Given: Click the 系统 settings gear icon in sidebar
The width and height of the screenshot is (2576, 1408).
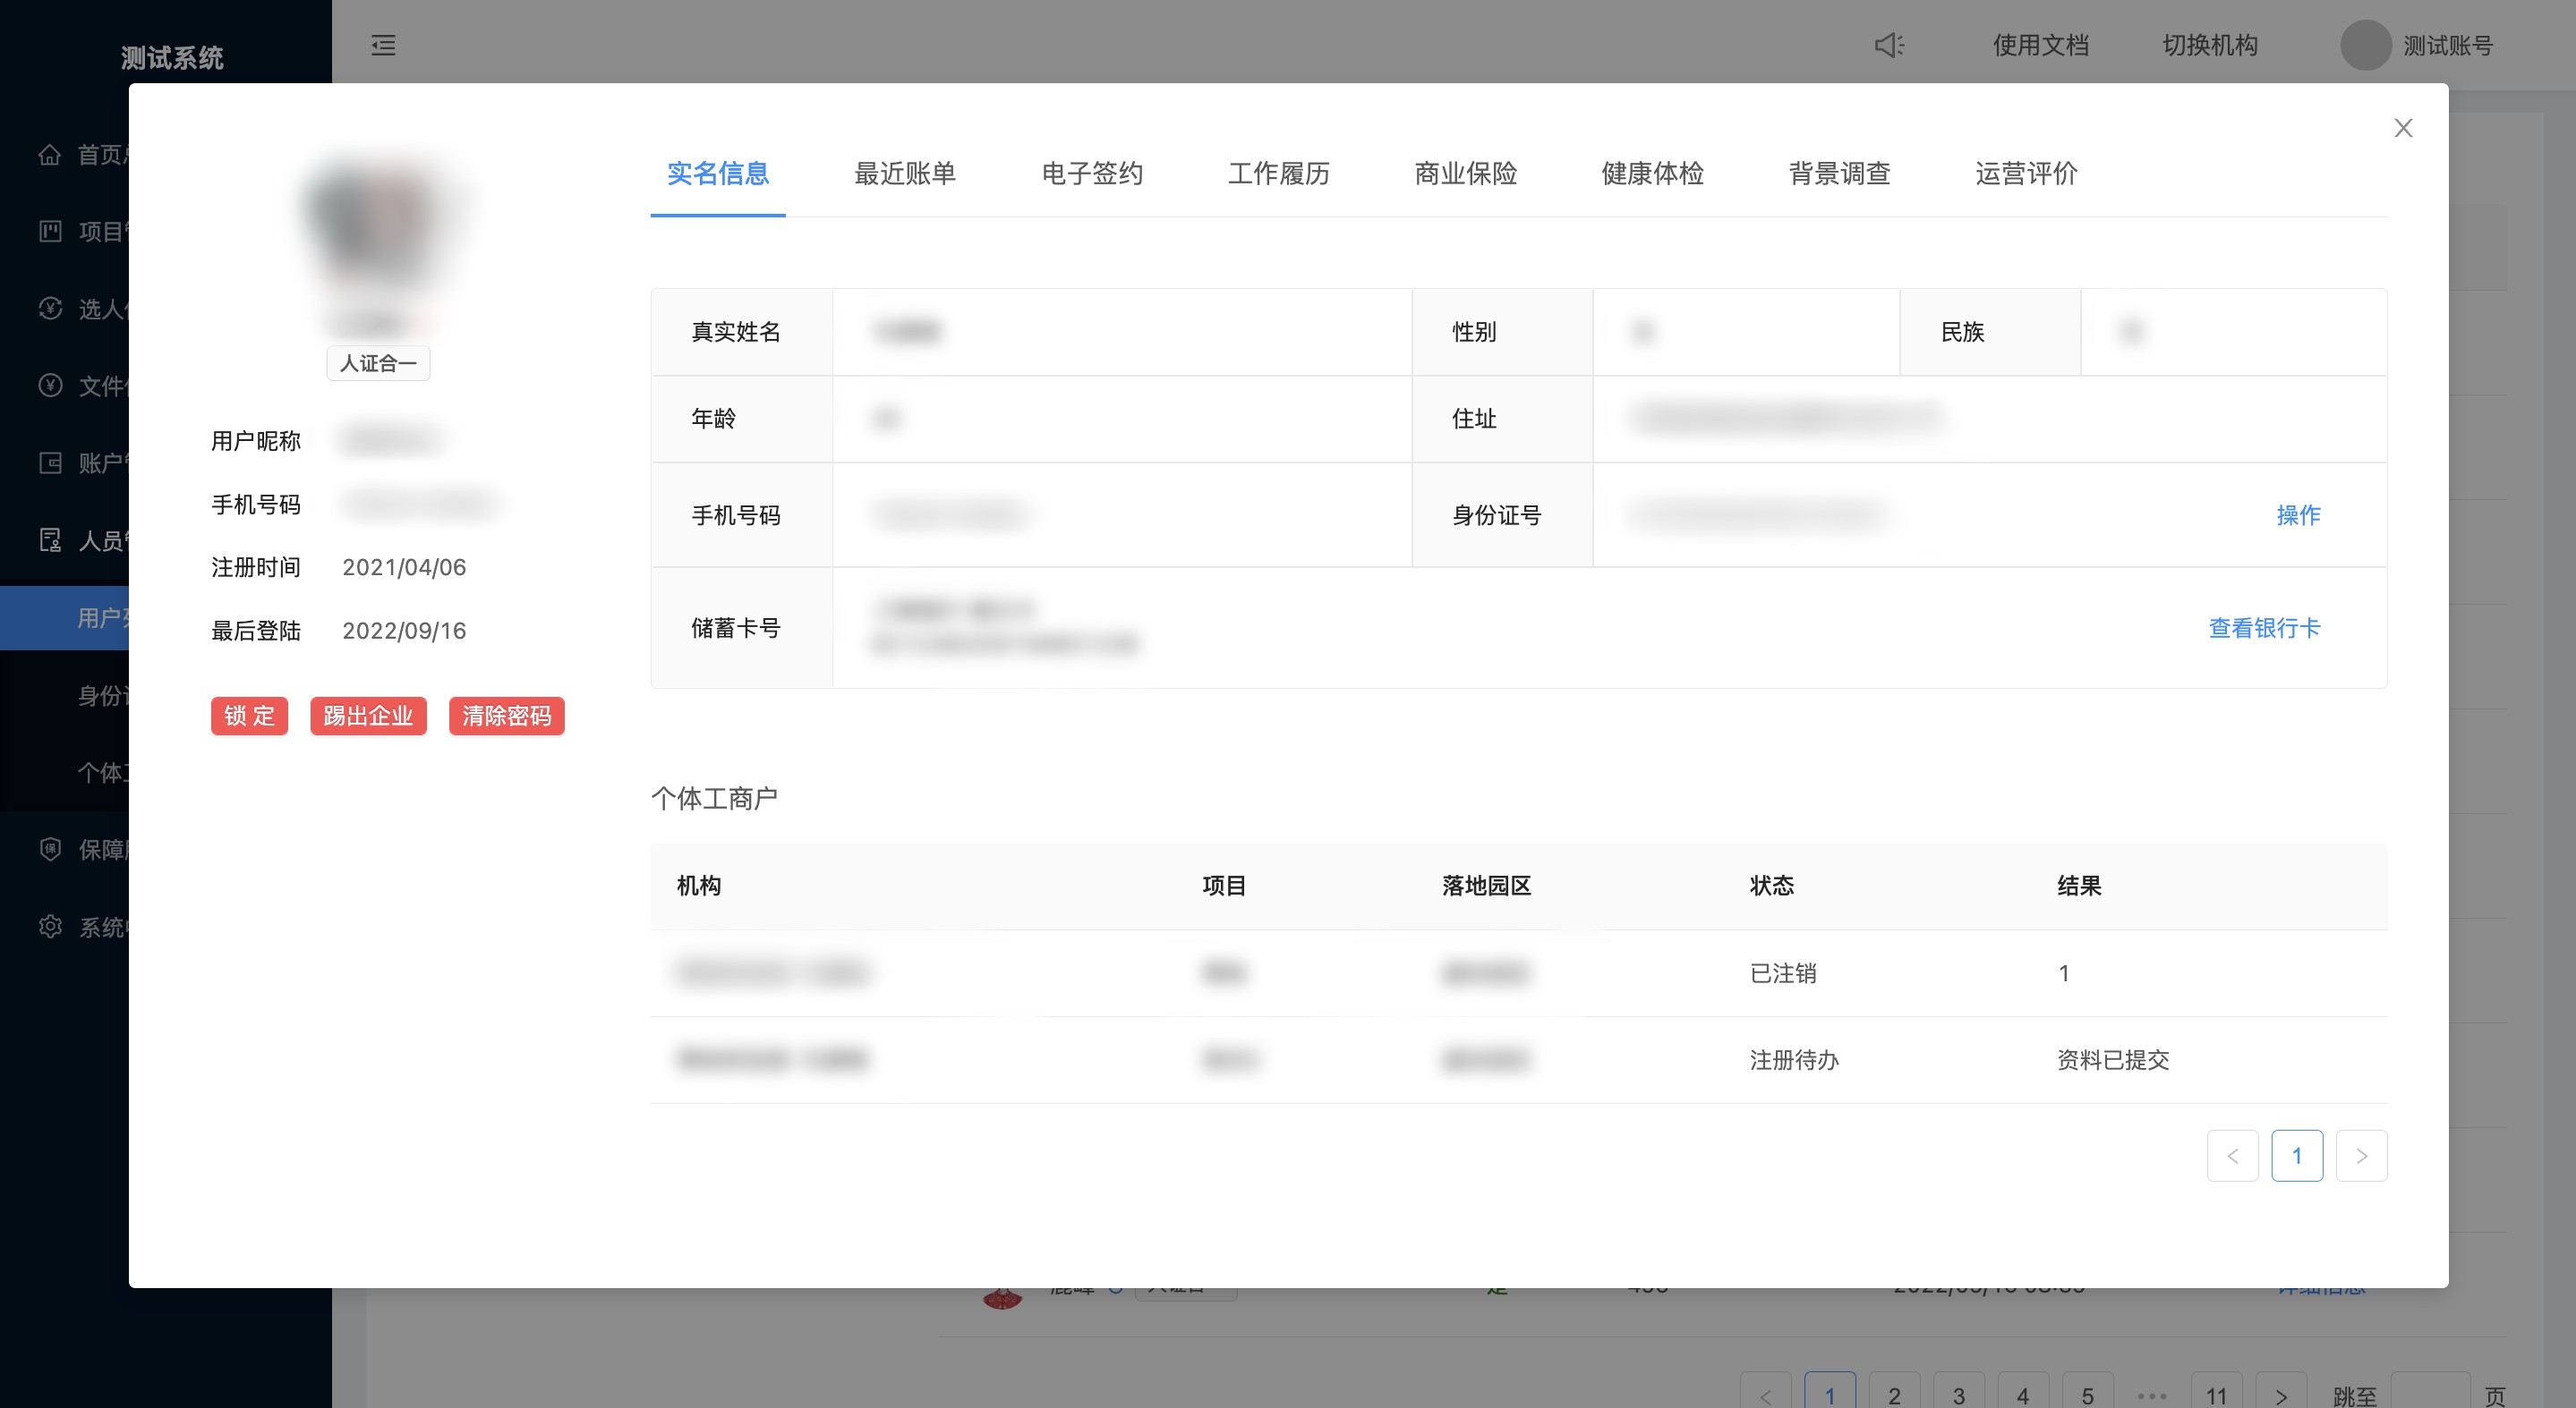Looking at the screenshot, I should click(51, 925).
